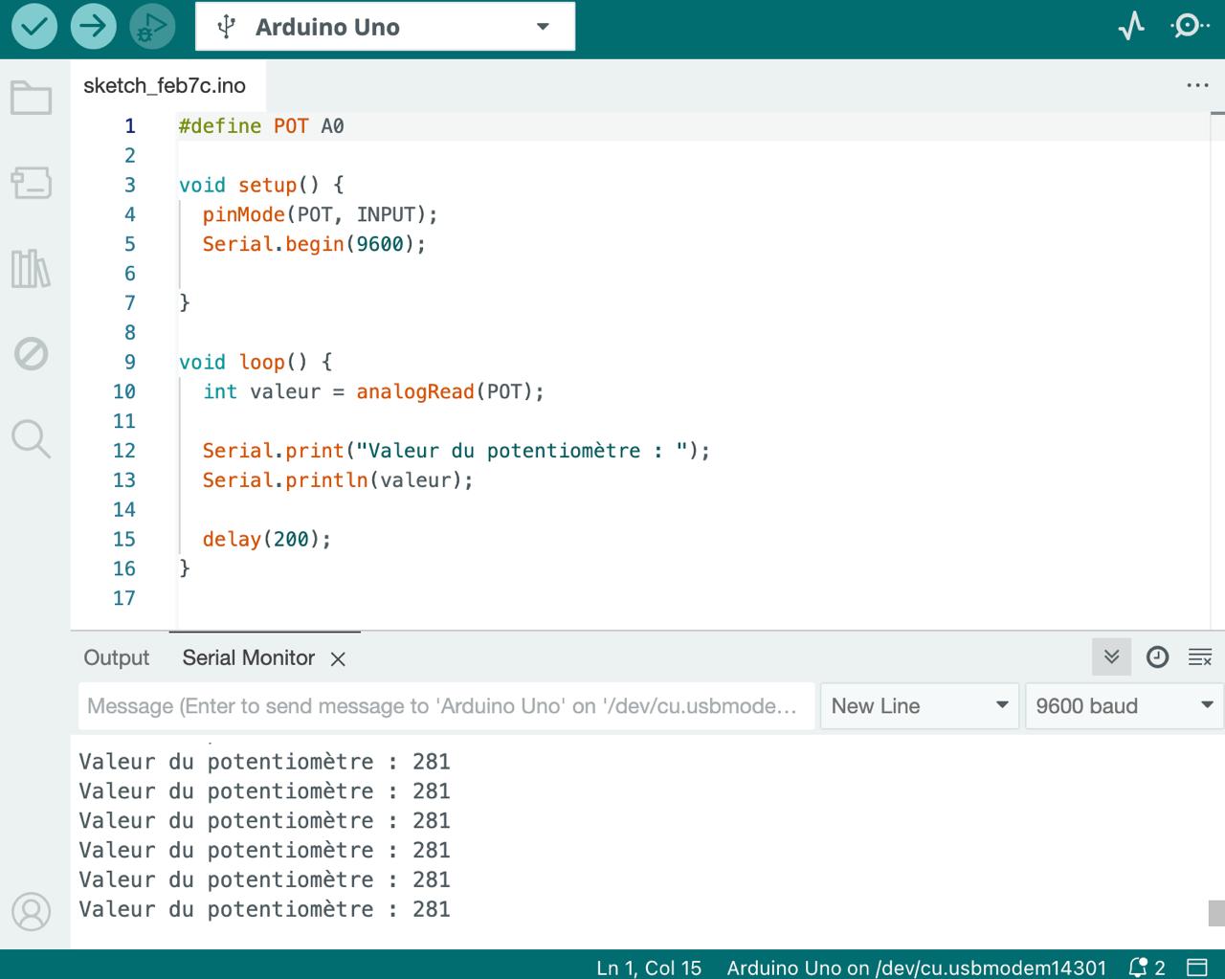
Task: Open the Sketchbook folder icon
Action: 31,98
